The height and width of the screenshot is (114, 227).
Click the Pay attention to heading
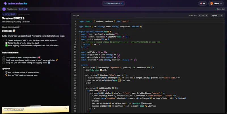pos(10,53)
